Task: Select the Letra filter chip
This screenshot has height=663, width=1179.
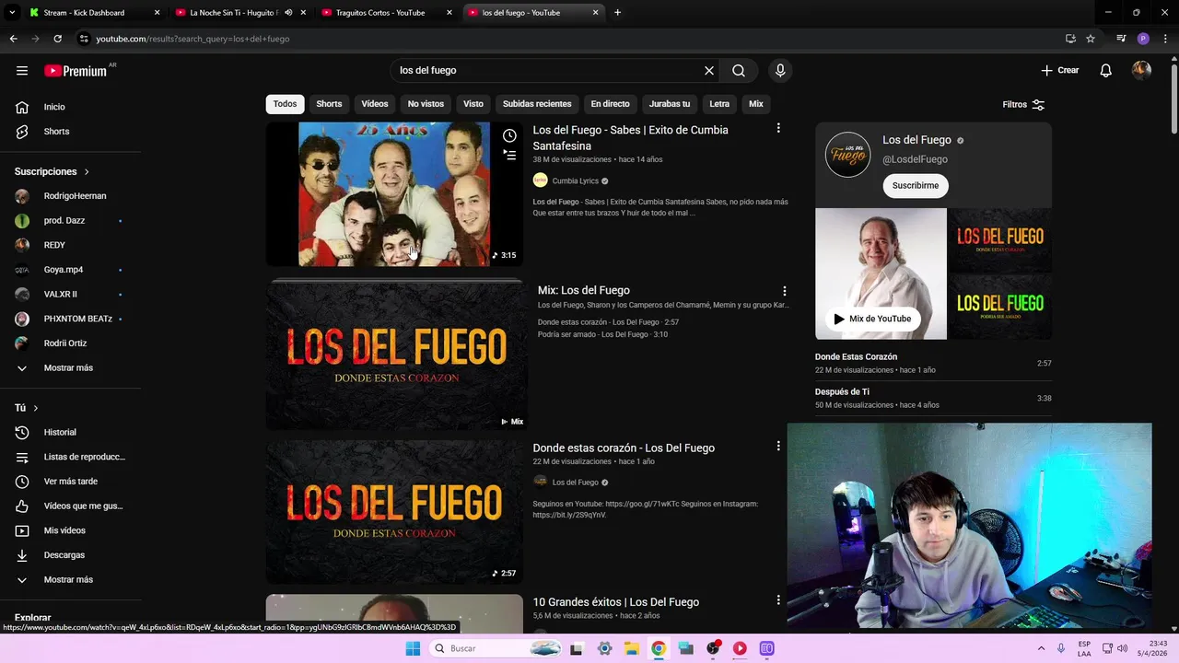Action: (x=719, y=104)
